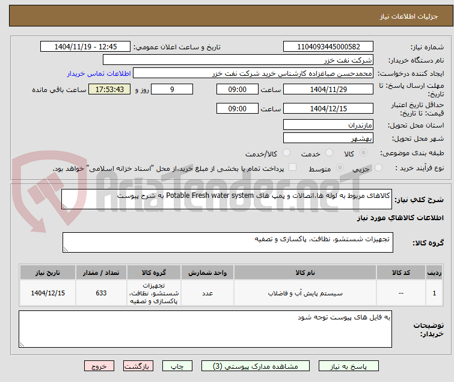Click the table need date cell 1404/12/15
The width and height of the screenshot is (454, 382).
click(48, 293)
